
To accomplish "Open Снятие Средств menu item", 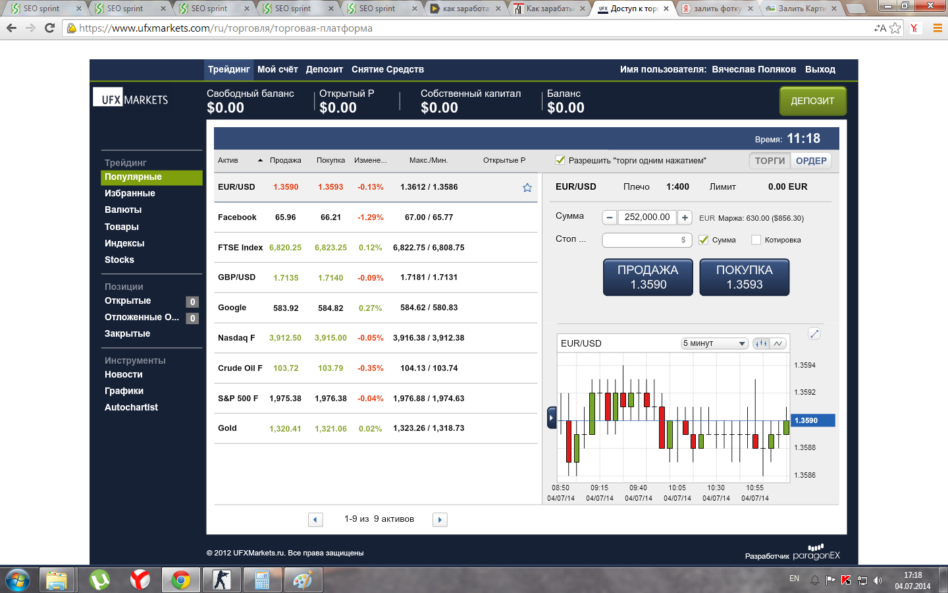I will click(388, 69).
